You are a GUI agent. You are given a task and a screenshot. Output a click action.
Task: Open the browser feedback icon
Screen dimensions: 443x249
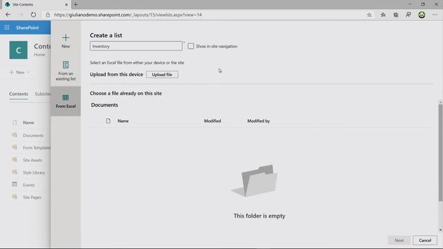click(x=408, y=15)
